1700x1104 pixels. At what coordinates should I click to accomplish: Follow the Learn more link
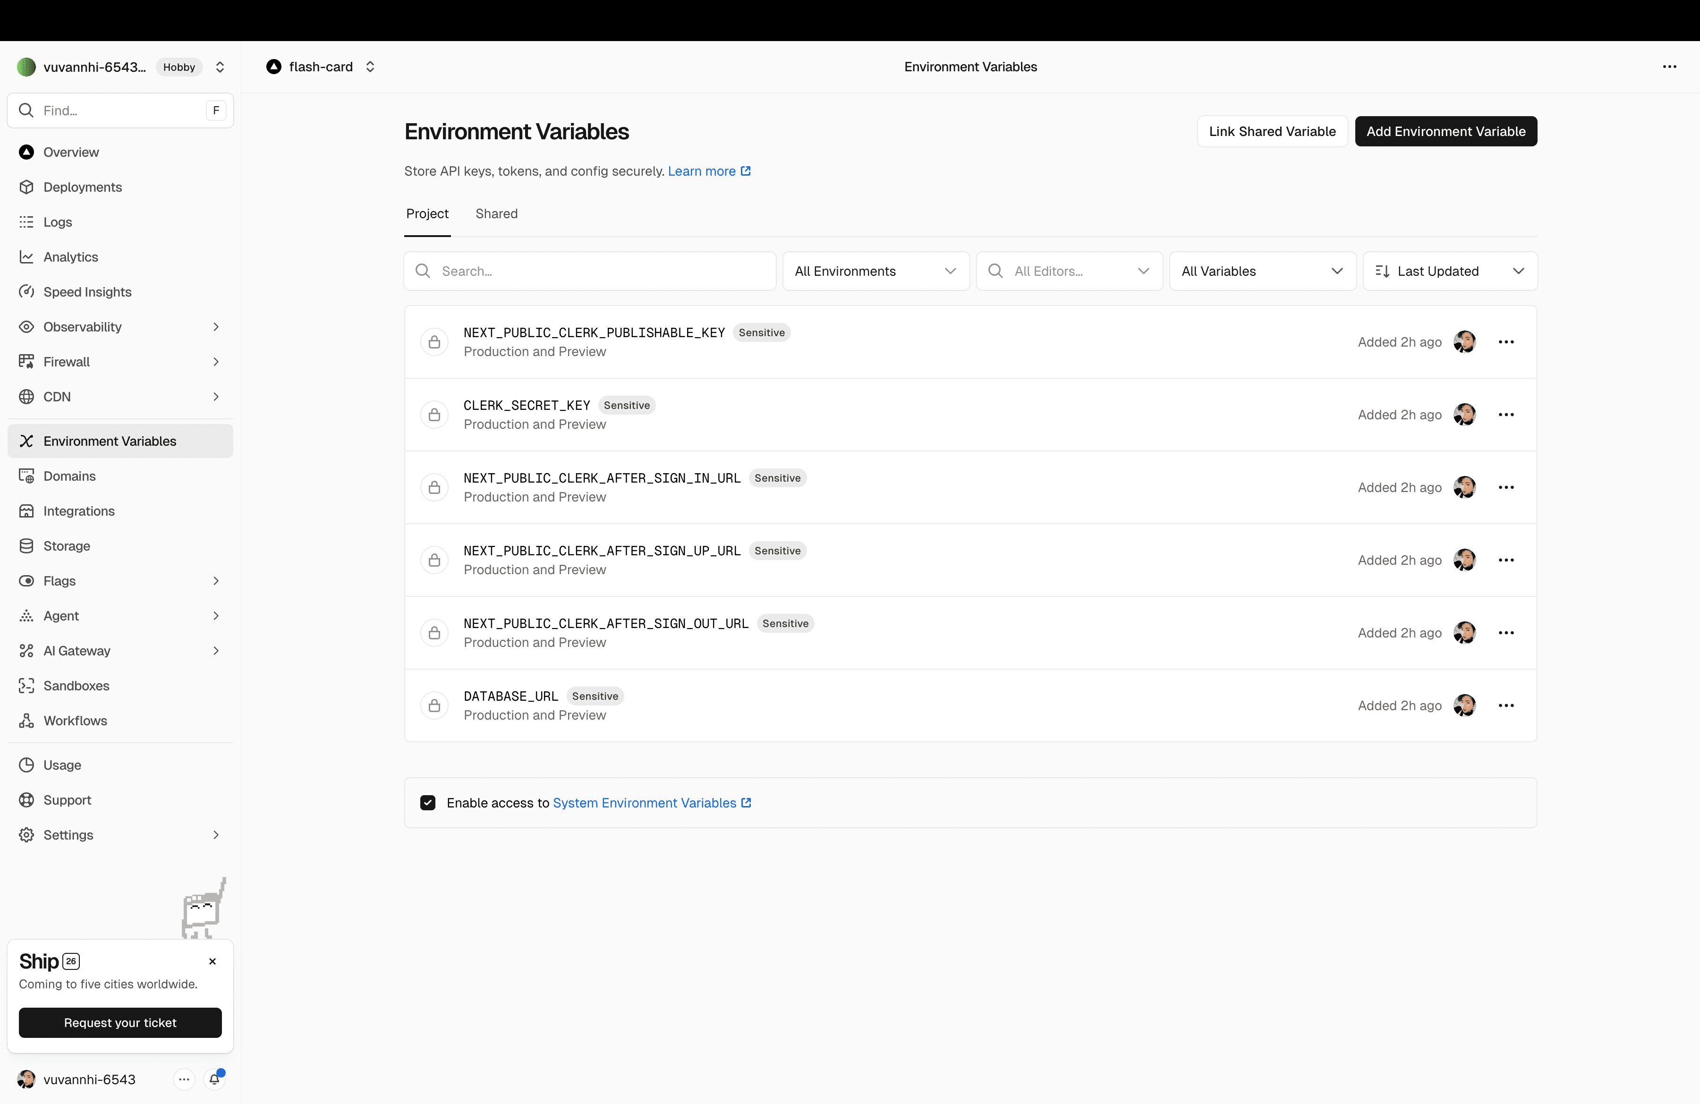click(709, 171)
